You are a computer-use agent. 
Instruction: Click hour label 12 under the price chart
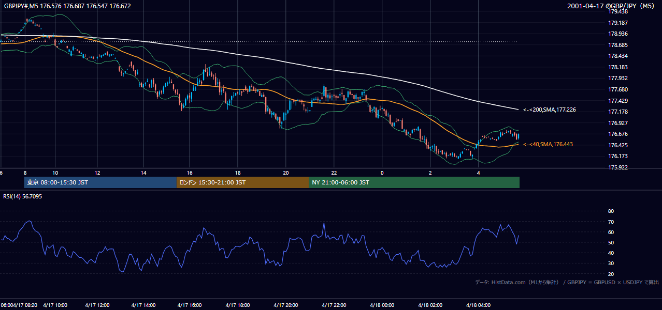97,173
